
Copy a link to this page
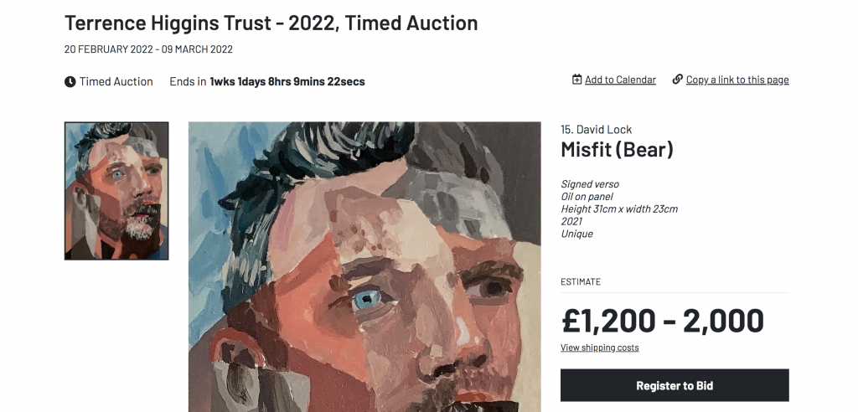(x=737, y=80)
